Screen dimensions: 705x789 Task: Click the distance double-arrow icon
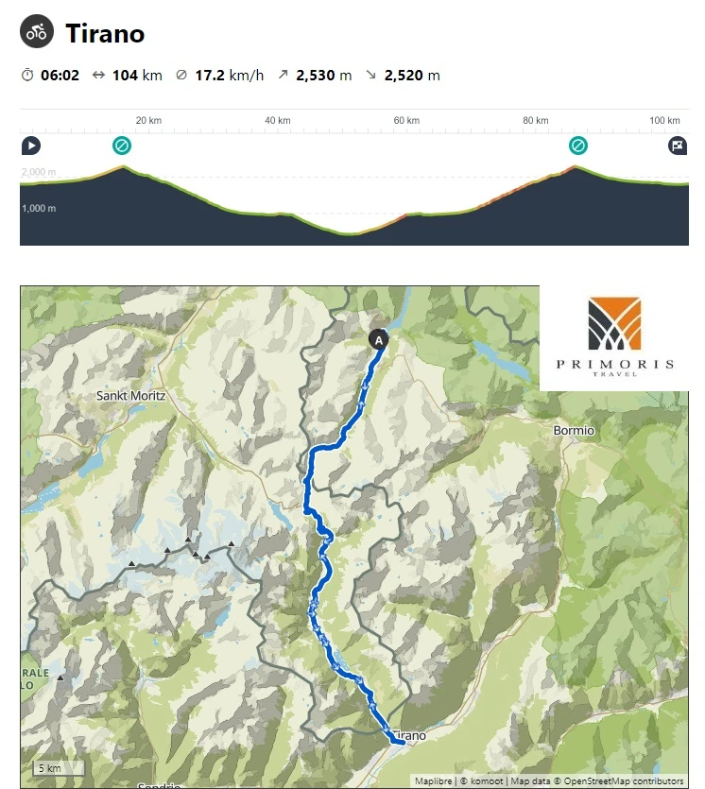tap(98, 75)
